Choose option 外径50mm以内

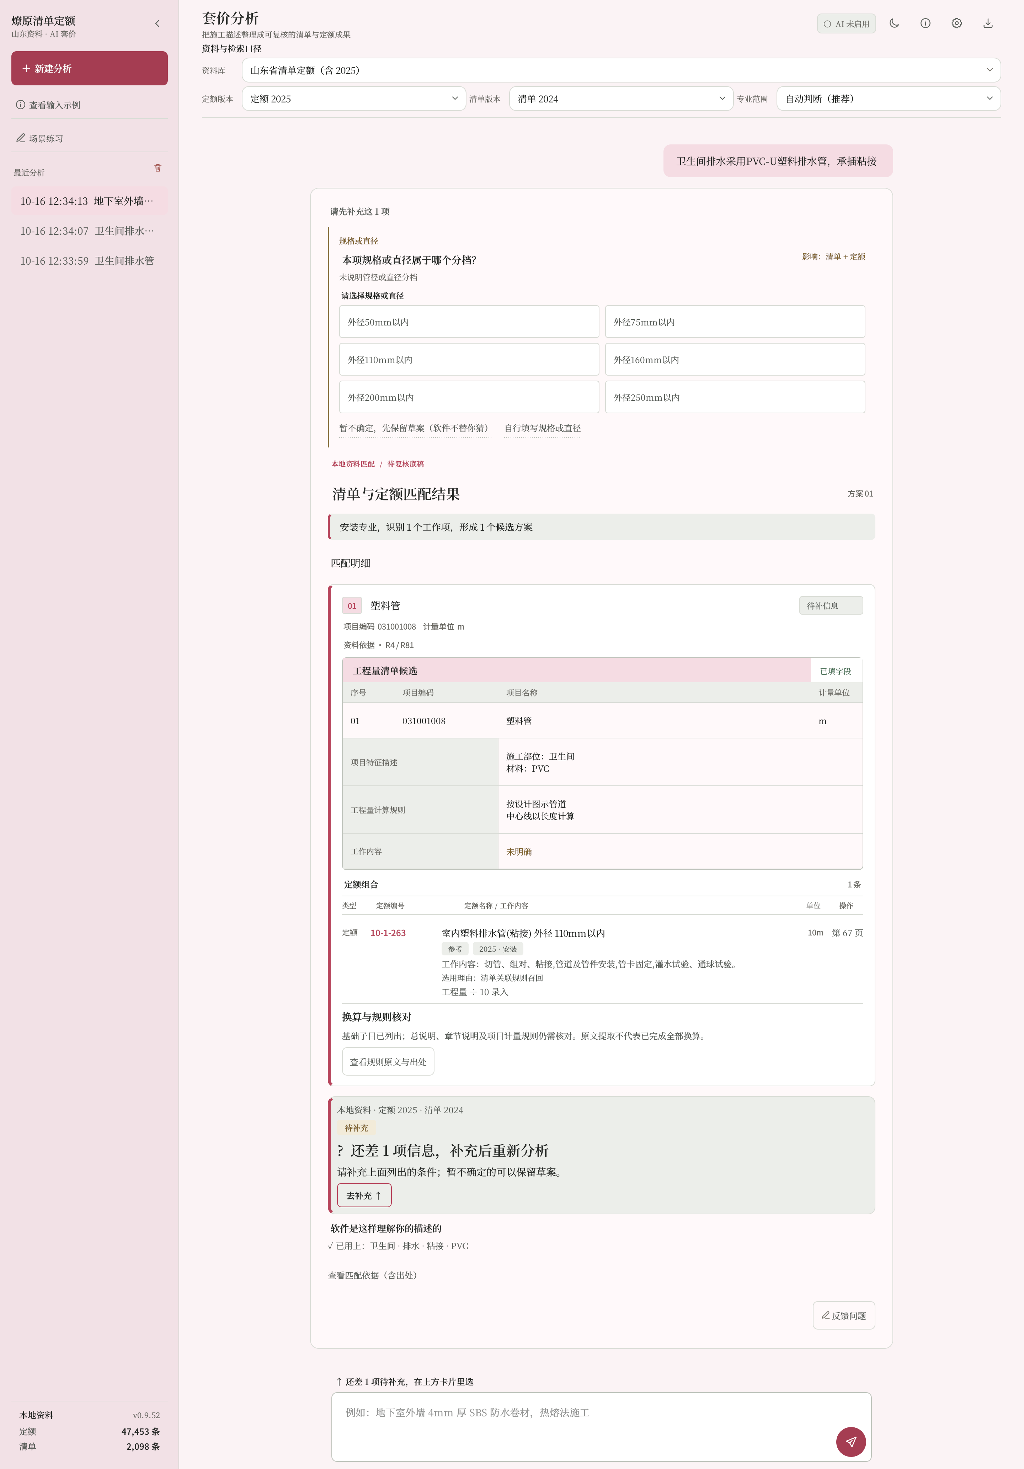(x=469, y=322)
